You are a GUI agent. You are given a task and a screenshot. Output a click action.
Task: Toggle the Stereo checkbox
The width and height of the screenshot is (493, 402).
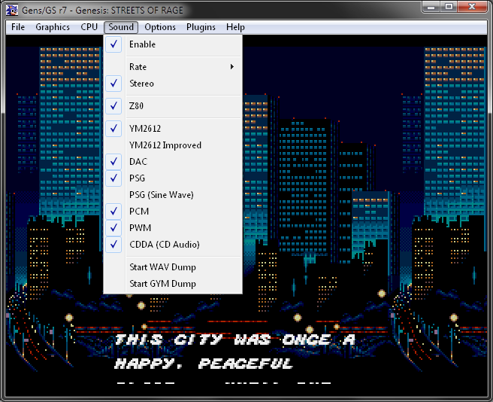click(141, 84)
